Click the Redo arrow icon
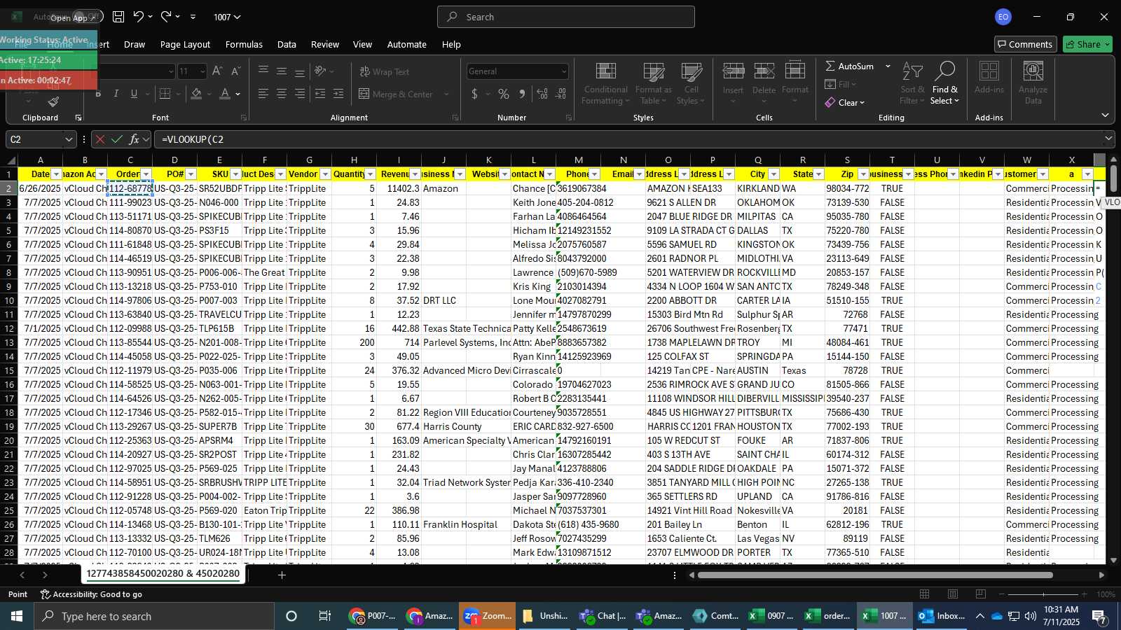Image resolution: width=1121 pixels, height=630 pixels. (166, 17)
